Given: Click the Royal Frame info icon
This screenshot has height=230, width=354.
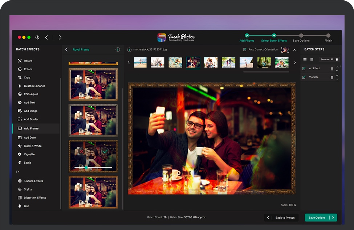Looking at the screenshot, I should (118, 49).
